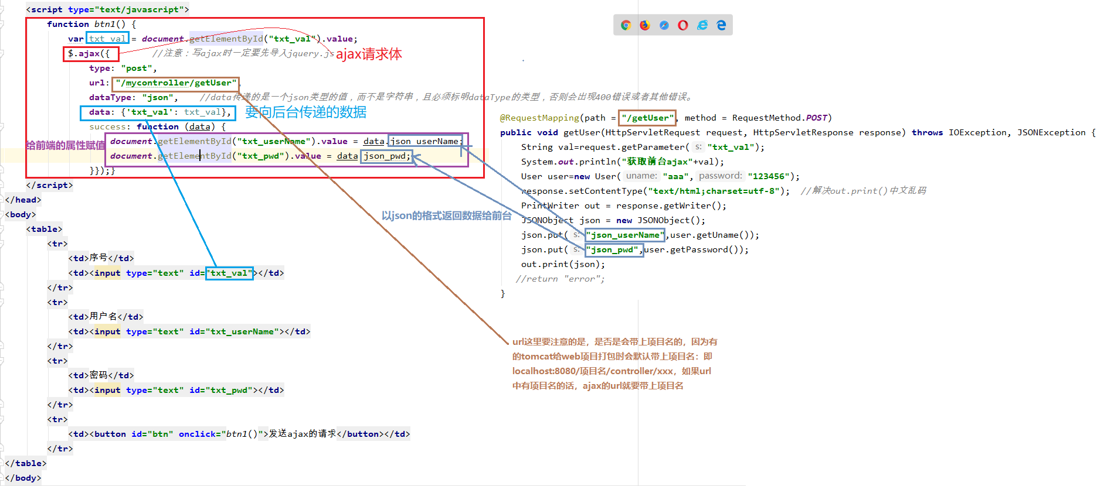
Task: Click the "/getUser" path string
Action: (648, 118)
